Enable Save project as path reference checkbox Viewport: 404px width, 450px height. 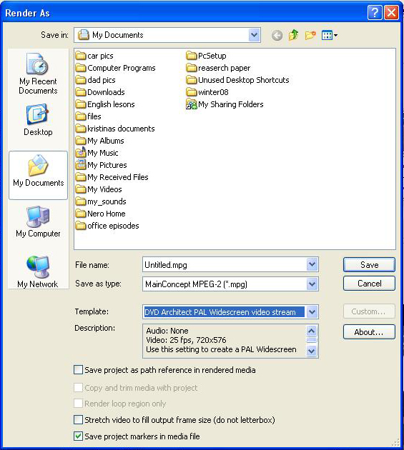pos(78,370)
